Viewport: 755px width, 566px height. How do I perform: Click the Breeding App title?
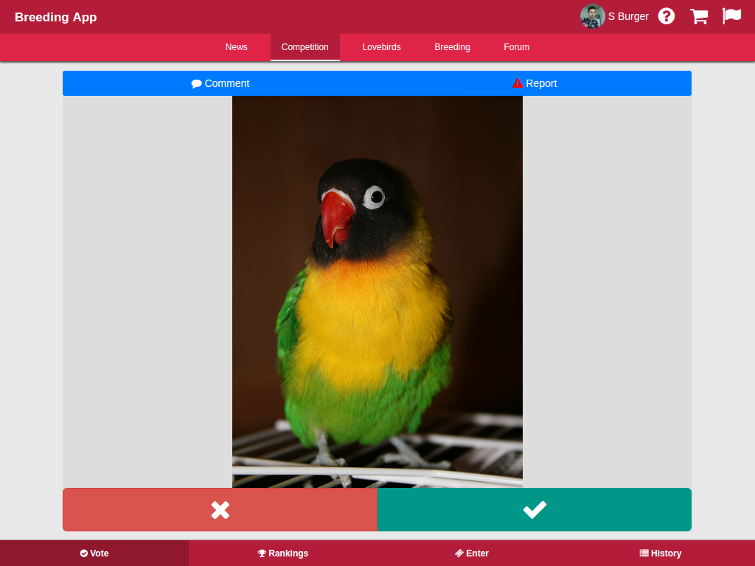(x=56, y=17)
